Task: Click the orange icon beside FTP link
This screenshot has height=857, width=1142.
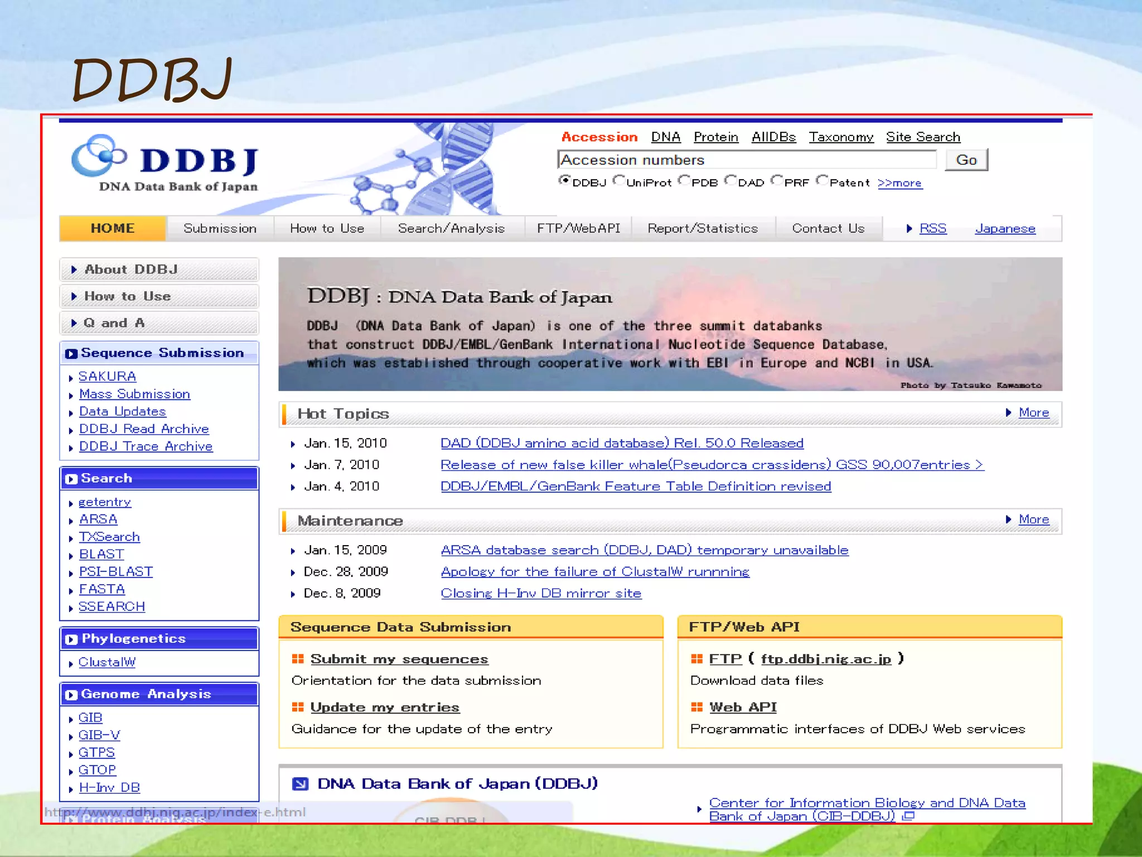Action: (x=696, y=659)
